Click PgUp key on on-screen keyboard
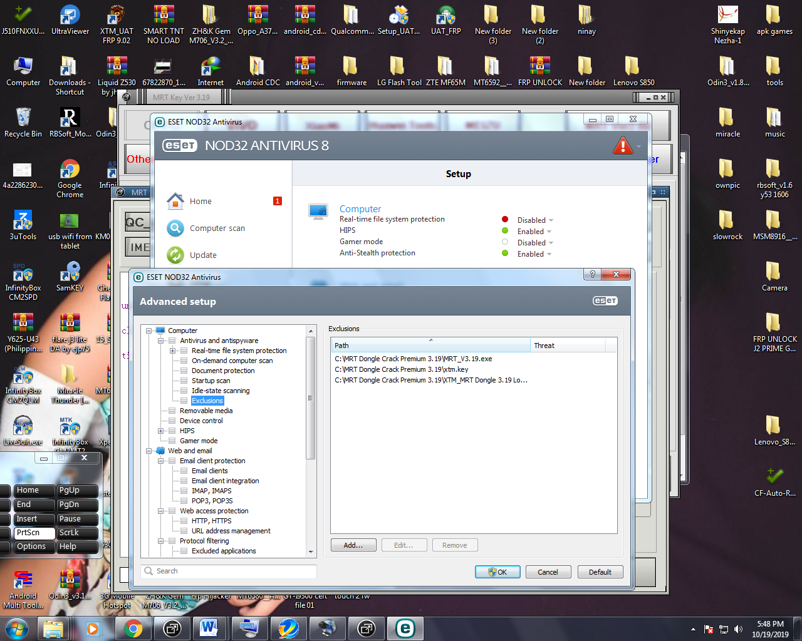This screenshot has height=641, width=802. pyautogui.click(x=77, y=490)
